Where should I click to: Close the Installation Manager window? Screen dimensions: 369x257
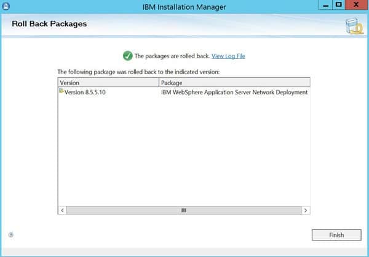point(356,5)
